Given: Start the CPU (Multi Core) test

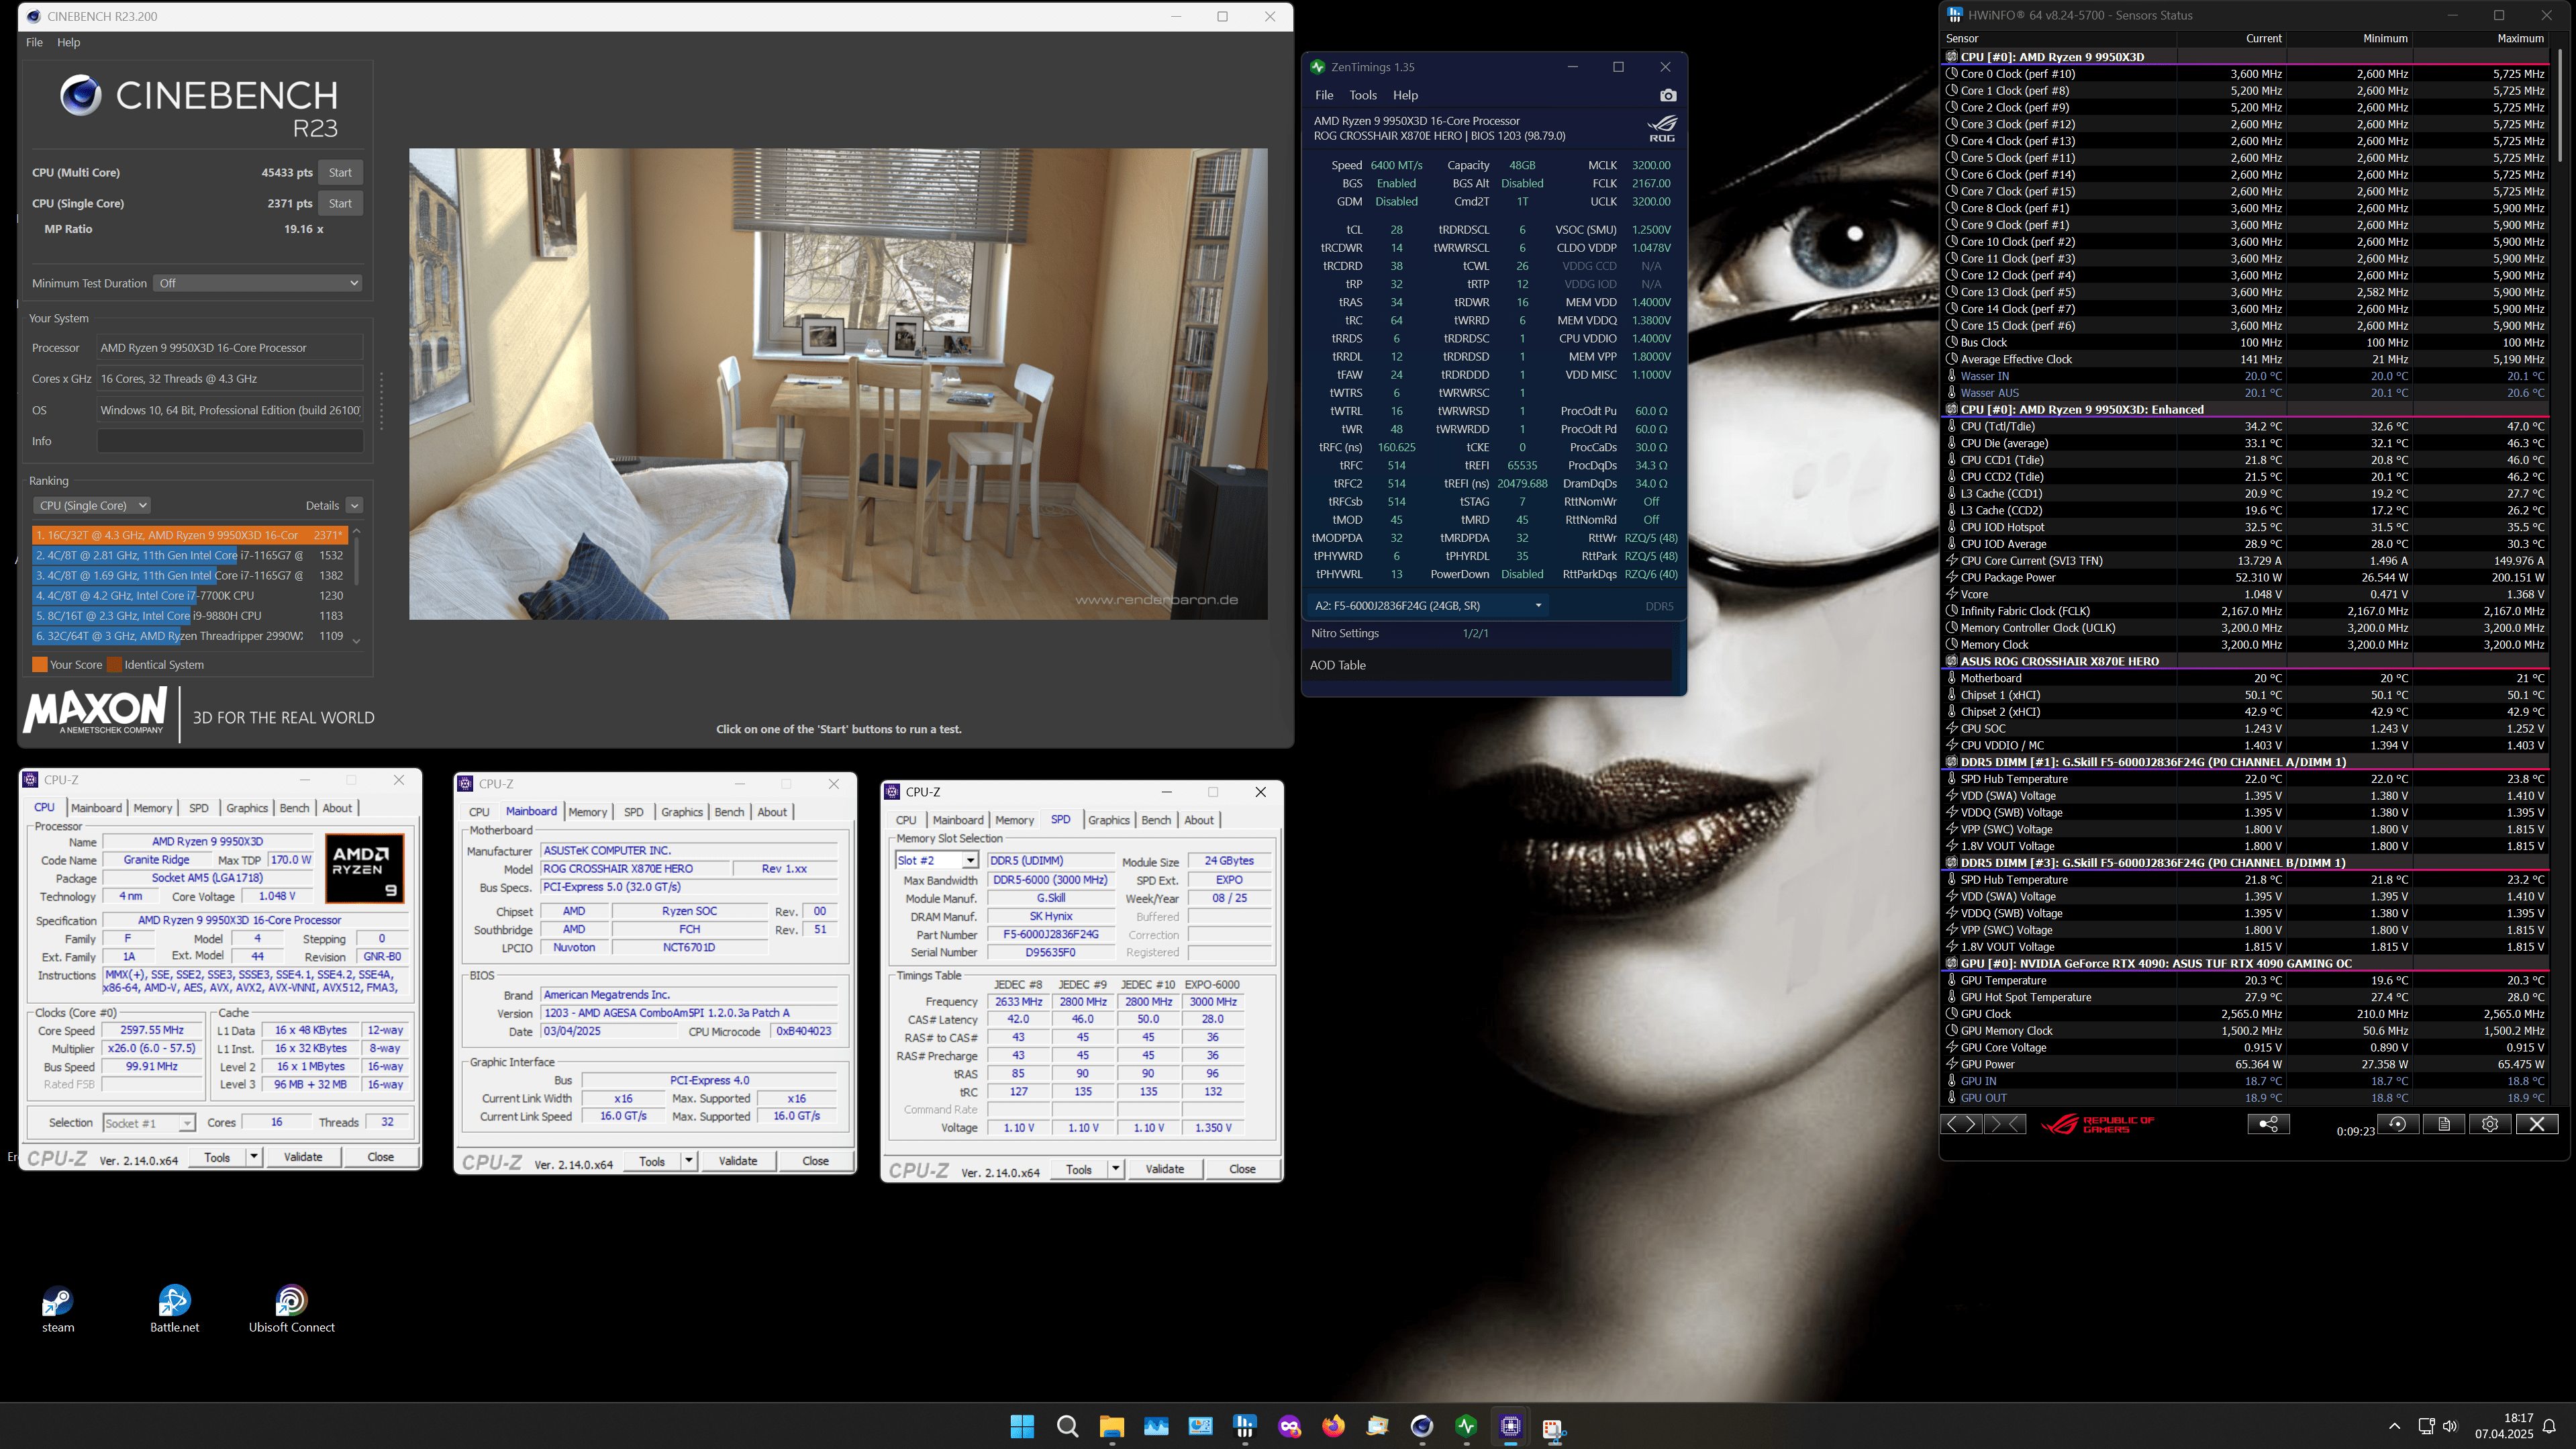Looking at the screenshot, I should [340, 172].
